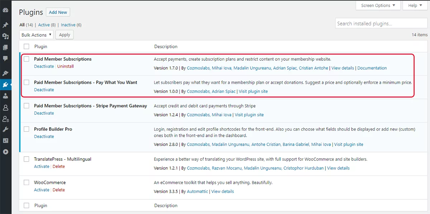The width and height of the screenshot is (430, 214).
Task: Open the Media library sidebar icon
Action: point(5,36)
